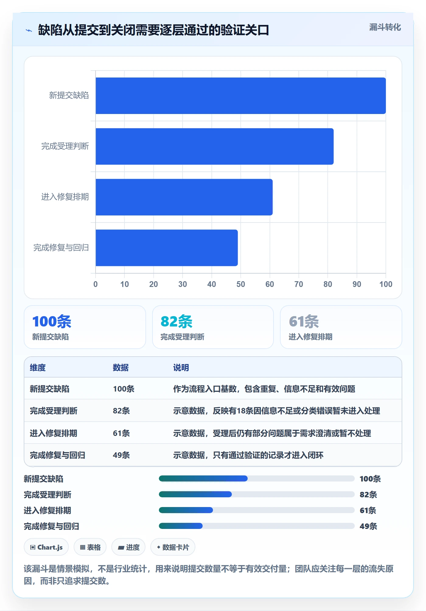The height and width of the screenshot is (611, 426).
Task: Click the 表格 chip
Action: coord(90,547)
